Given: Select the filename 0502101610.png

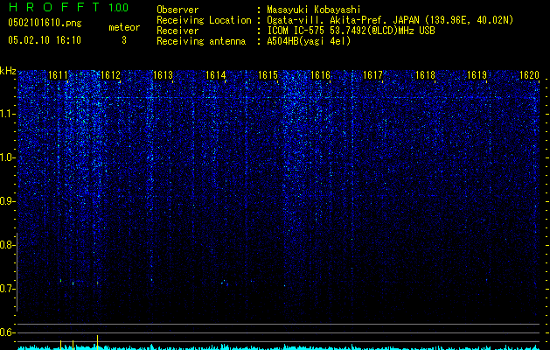Looking at the screenshot, I should coord(45,23).
